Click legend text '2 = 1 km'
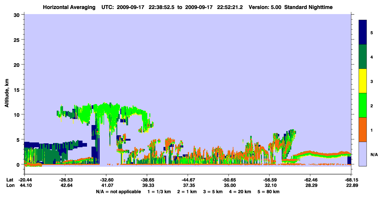The image size is (390, 200). point(187,192)
